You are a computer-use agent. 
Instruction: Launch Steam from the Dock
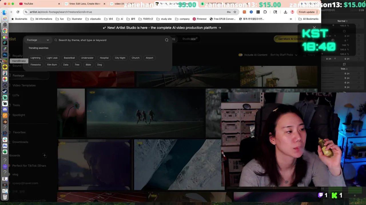pyautogui.click(x=5, y=91)
